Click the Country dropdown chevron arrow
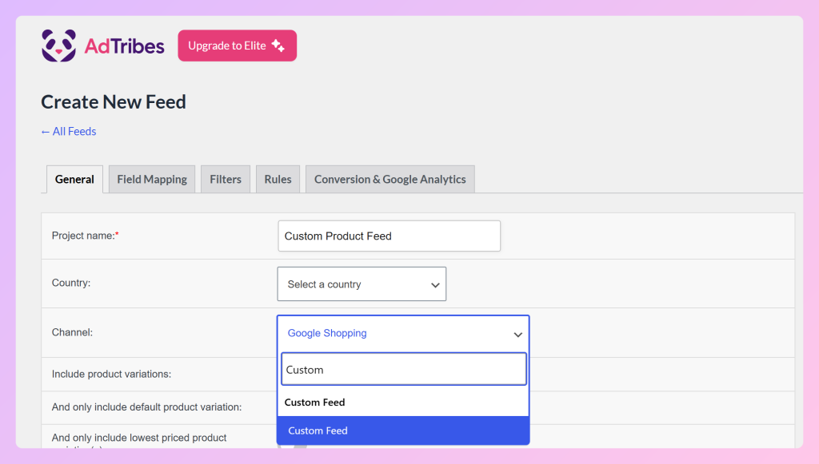 pyautogui.click(x=435, y=284)
